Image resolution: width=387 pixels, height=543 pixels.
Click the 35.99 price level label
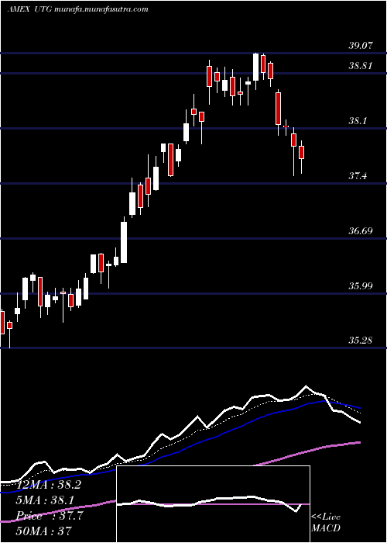361,285
